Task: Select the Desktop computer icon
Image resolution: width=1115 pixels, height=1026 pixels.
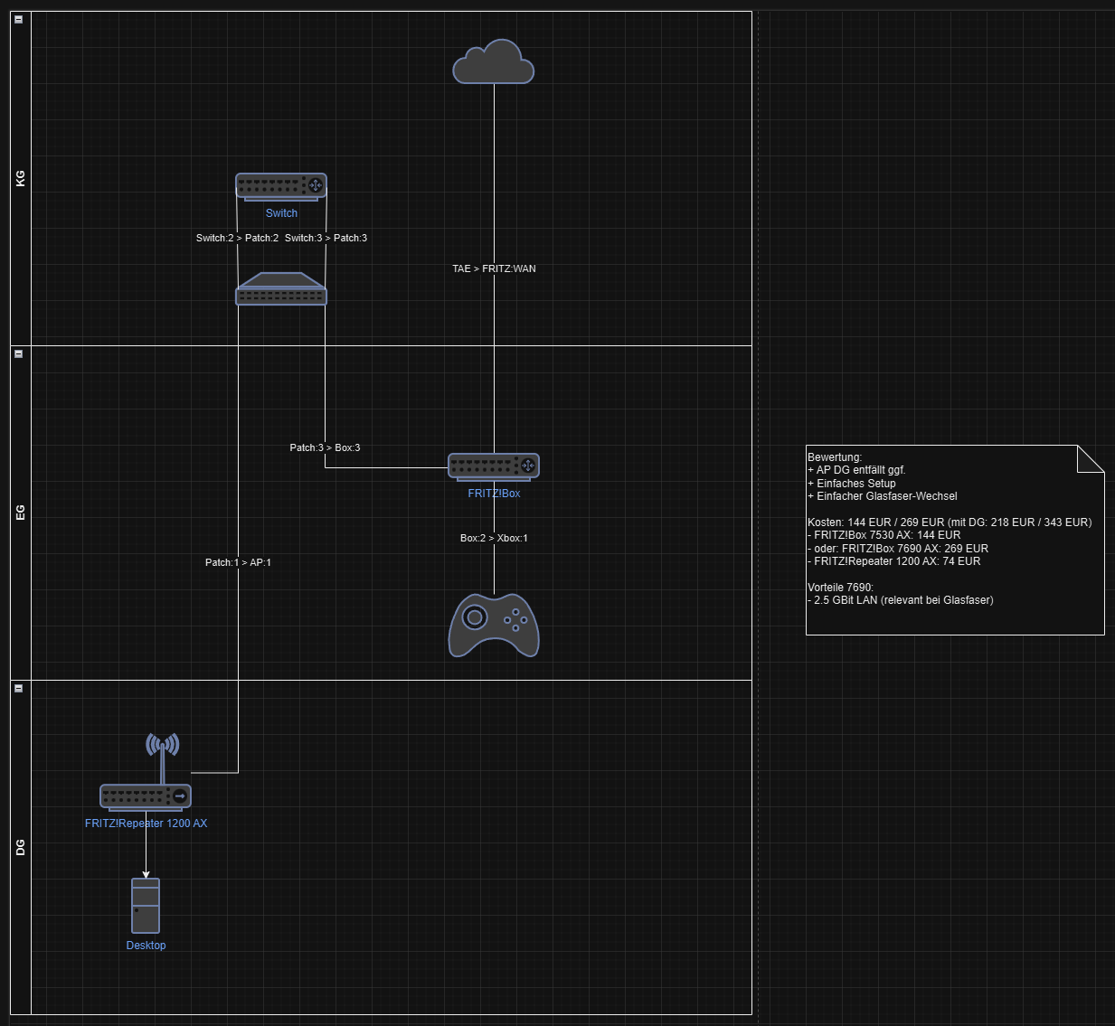Action: (146, 904)
